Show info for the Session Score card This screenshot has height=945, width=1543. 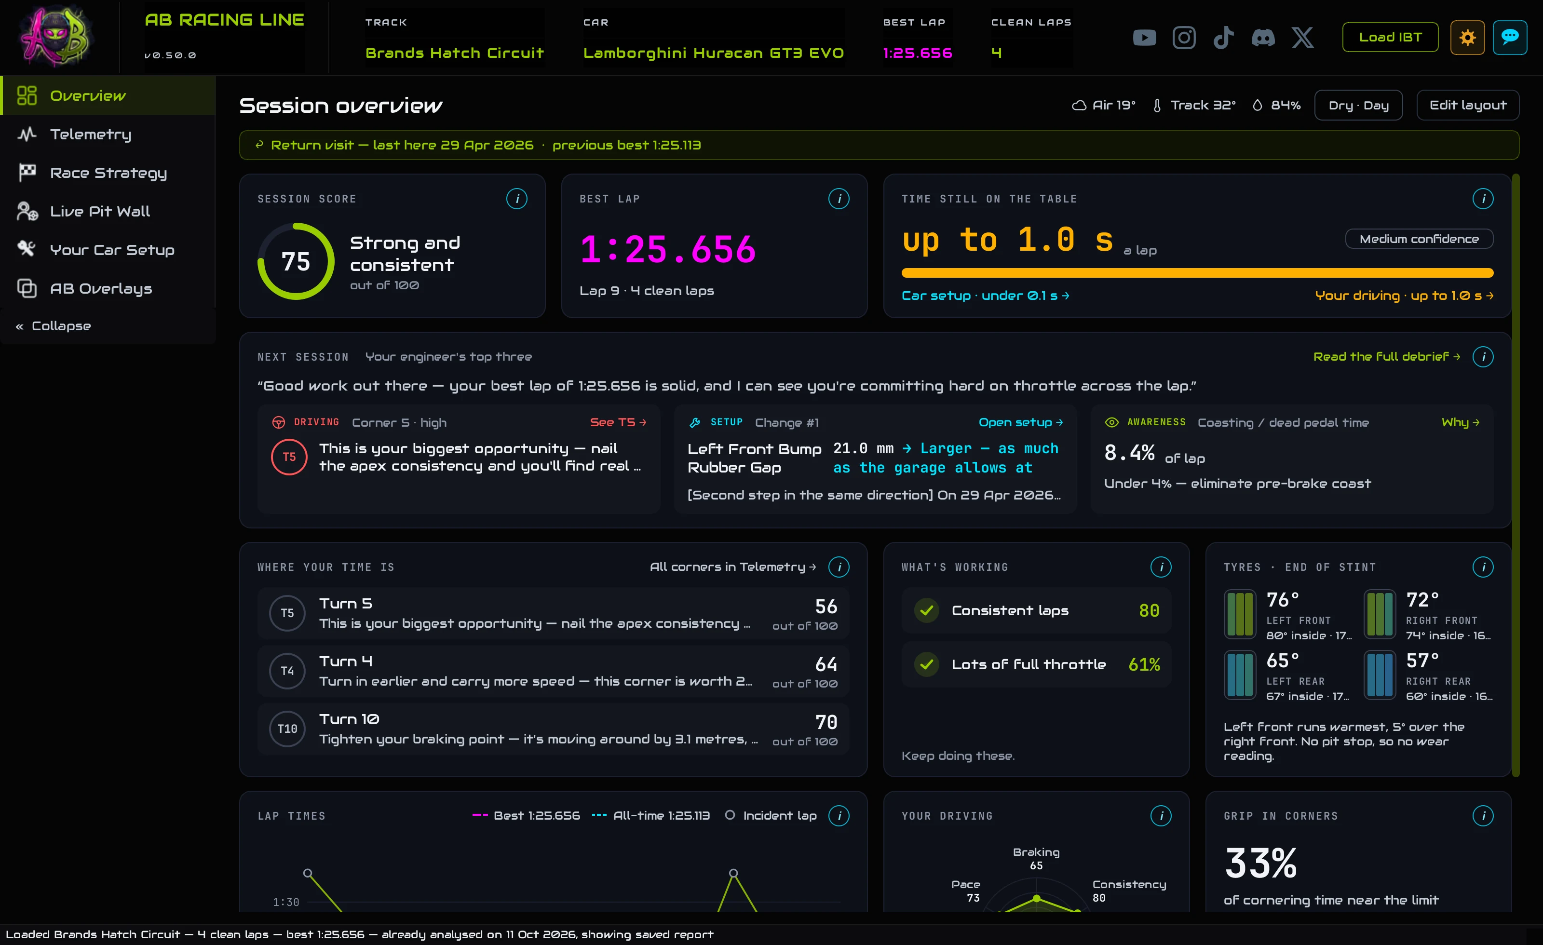[516, 199]
